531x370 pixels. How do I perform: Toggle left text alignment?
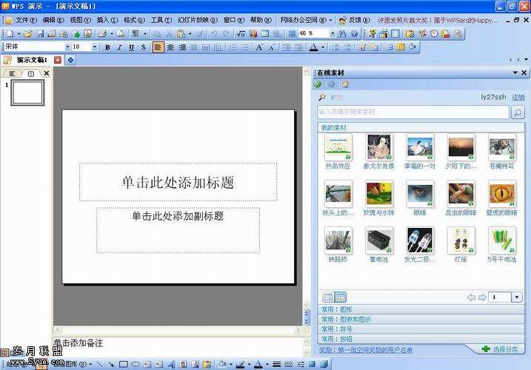pos(158,47)
